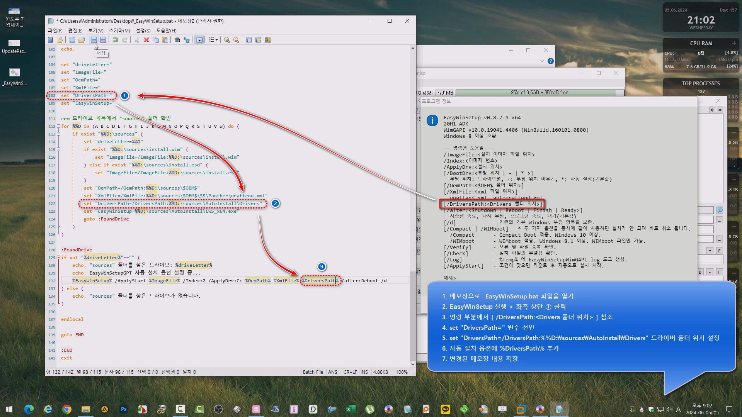
Task: Click the CR+LF line ending indicator
Action: pos(350,372)
